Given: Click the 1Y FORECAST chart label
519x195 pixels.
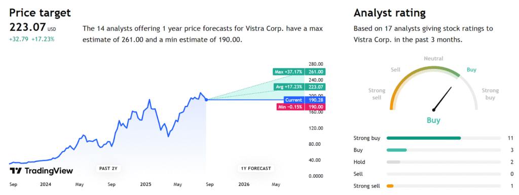Looking at the screenshot, I should click(x=255, y=168).
